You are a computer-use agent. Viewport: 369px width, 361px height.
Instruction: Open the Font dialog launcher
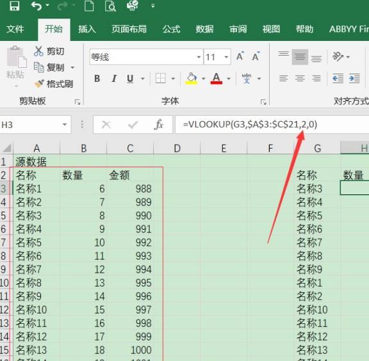263,102
